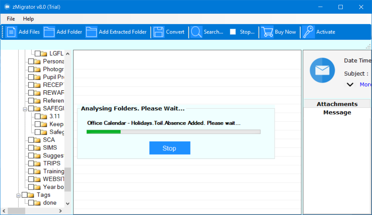Screen dimensions: 372x215
Task: Click the Date Time field label
Action: (x=357, y=61)
